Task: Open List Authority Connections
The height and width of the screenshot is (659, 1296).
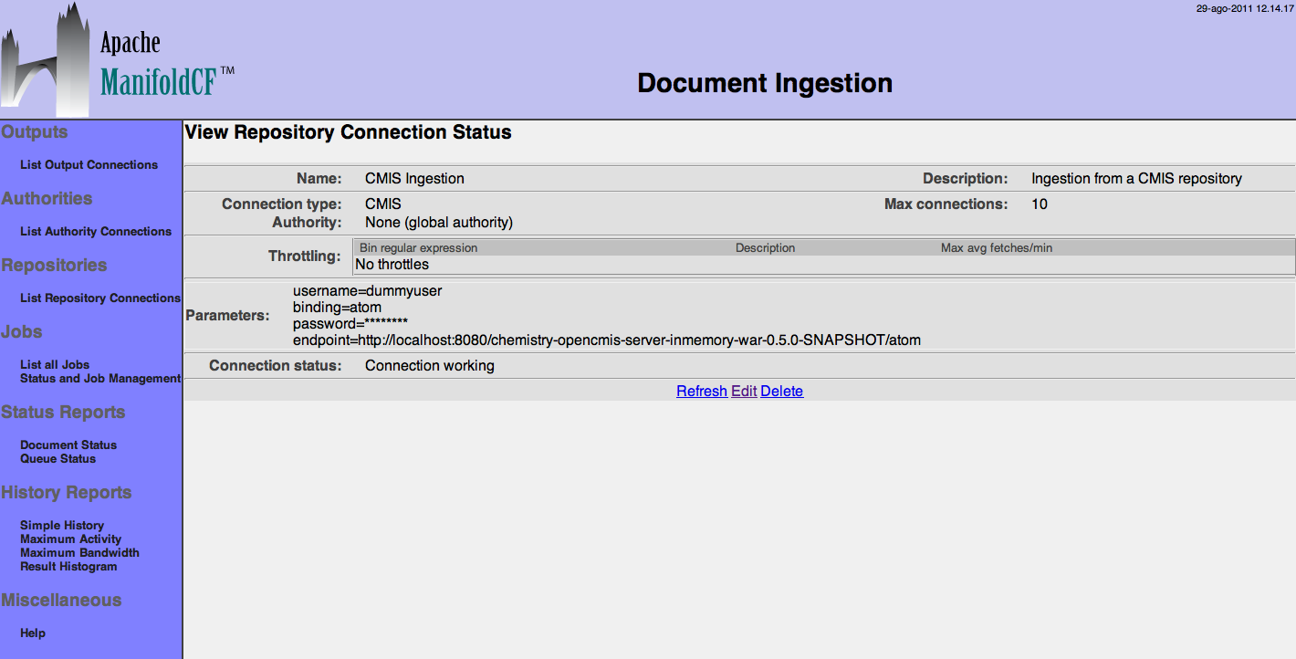Action: (96, 232)
